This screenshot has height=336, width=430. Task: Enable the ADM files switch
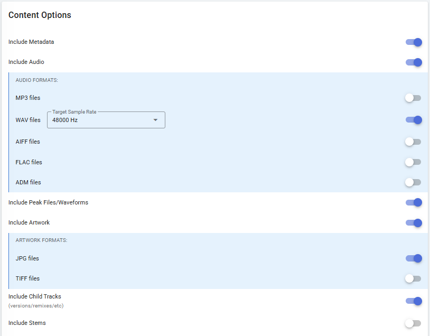click(x=413, y=182)
